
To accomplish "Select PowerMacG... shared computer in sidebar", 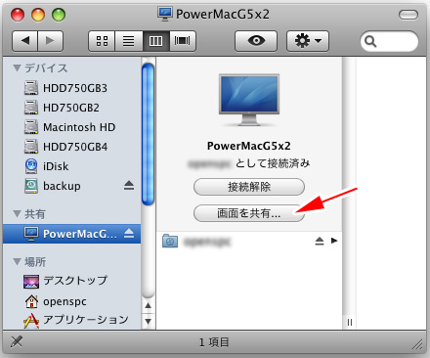I will tap(72, 234).
